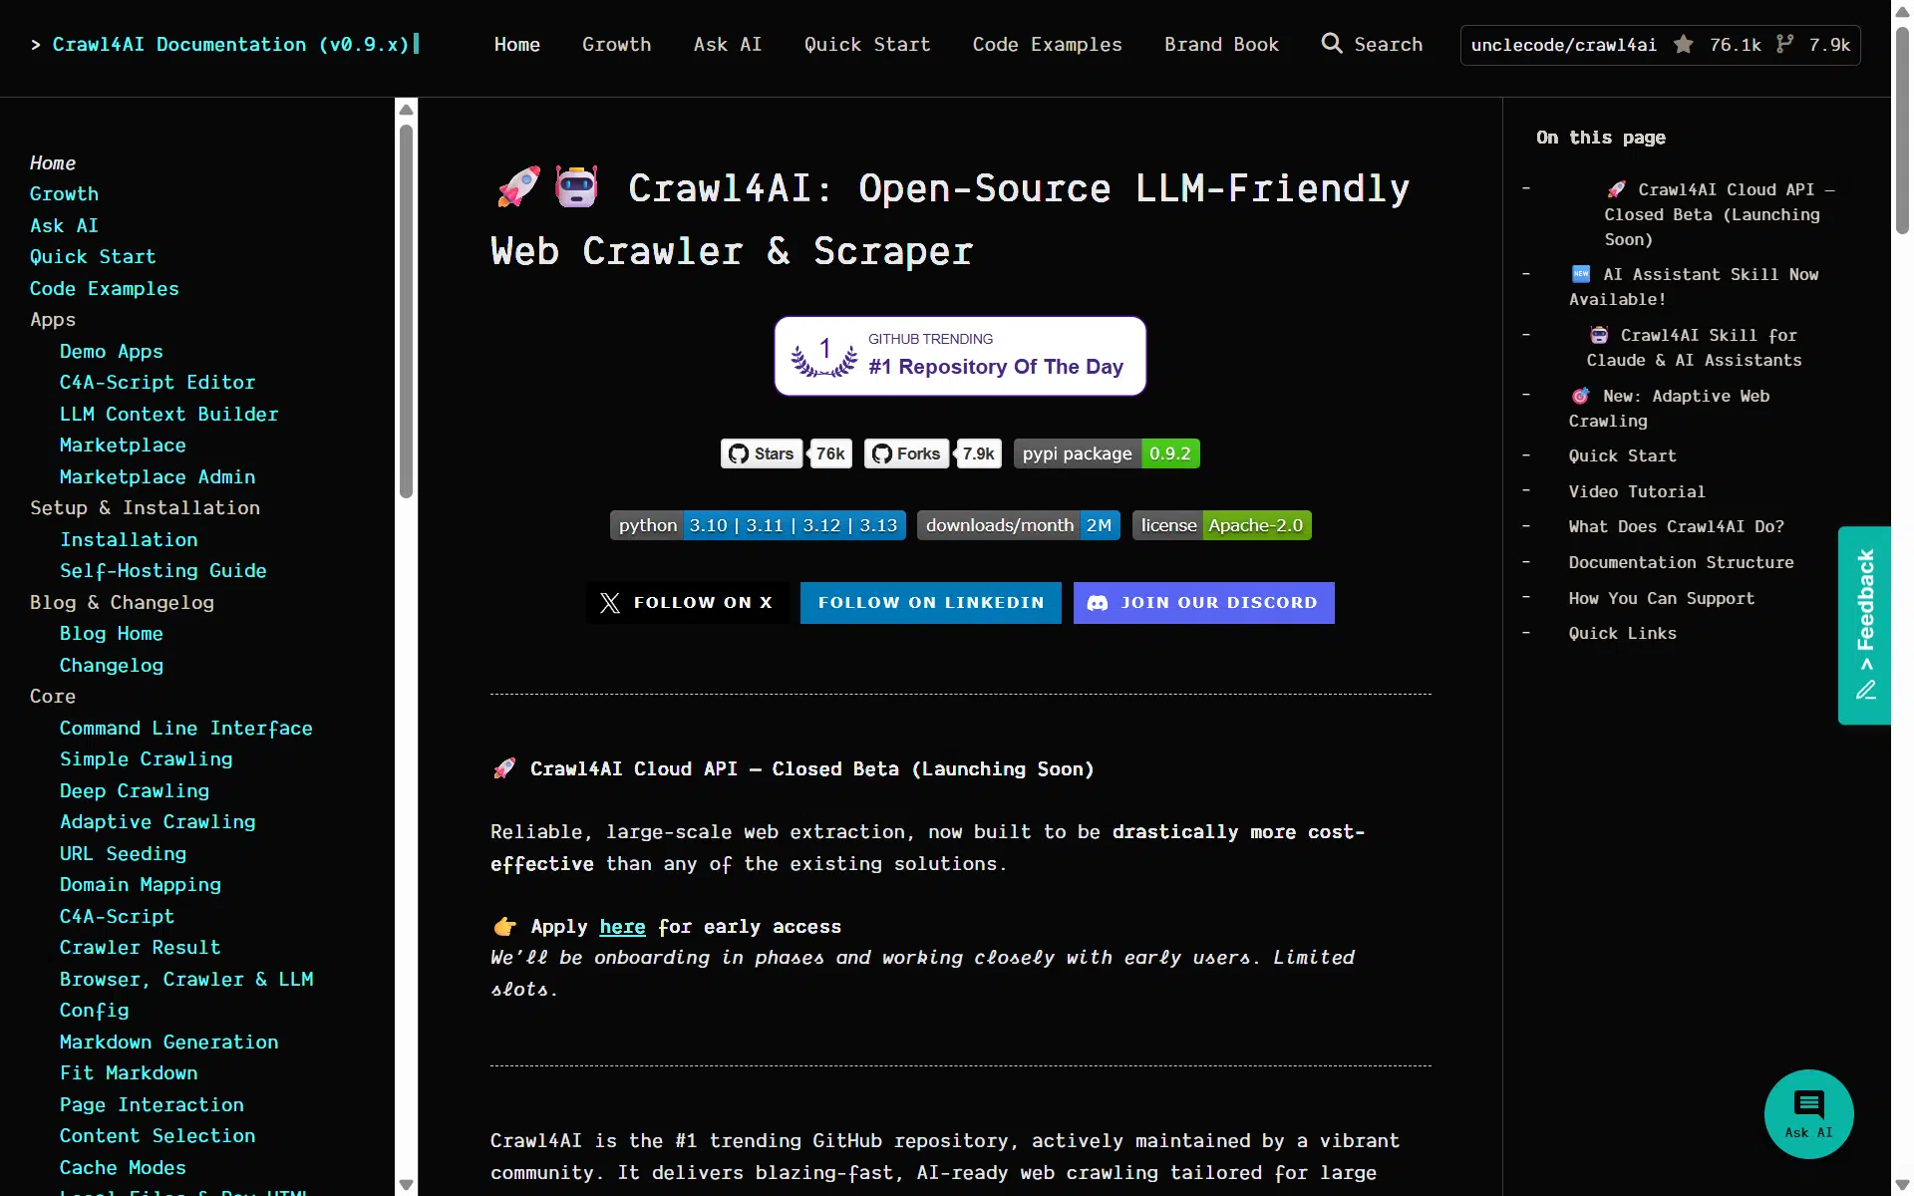Open Deep Crawling in sidebar
Image resolution: width=1914 pixels, height=1196 pixels.
pos(135,791)
